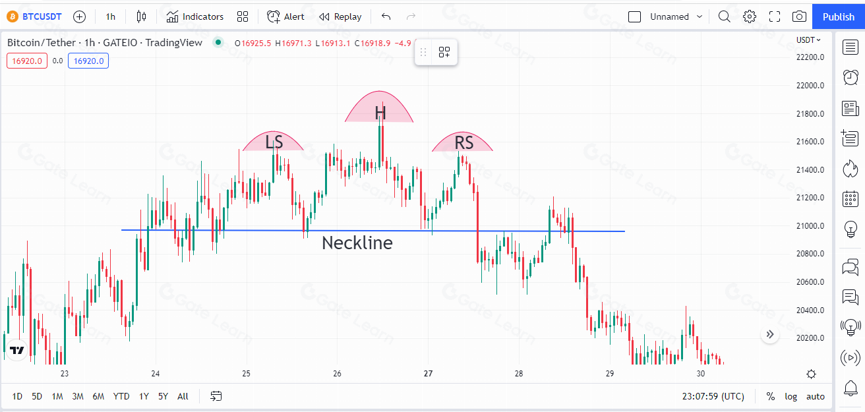Viewport: 865px width, 412px height.
Task: Open the Indicators menu
Action: tap(195, 16)
